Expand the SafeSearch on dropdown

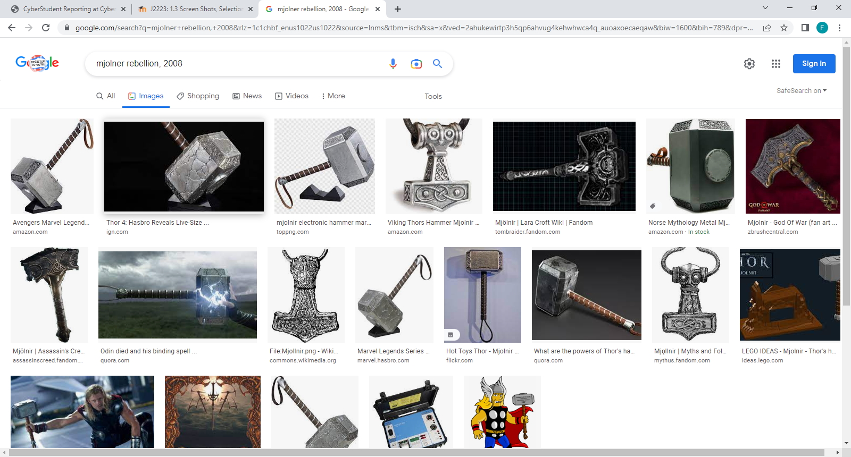[801, 91]
